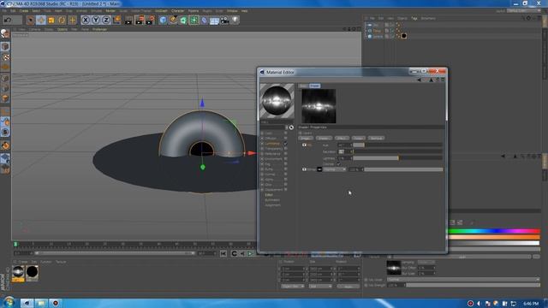The image size is (548, 308).
Task: Click the Deformer objects icon
Action: click(204, 21)
